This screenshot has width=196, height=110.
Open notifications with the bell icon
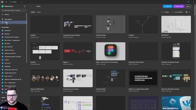click(24, 6)
